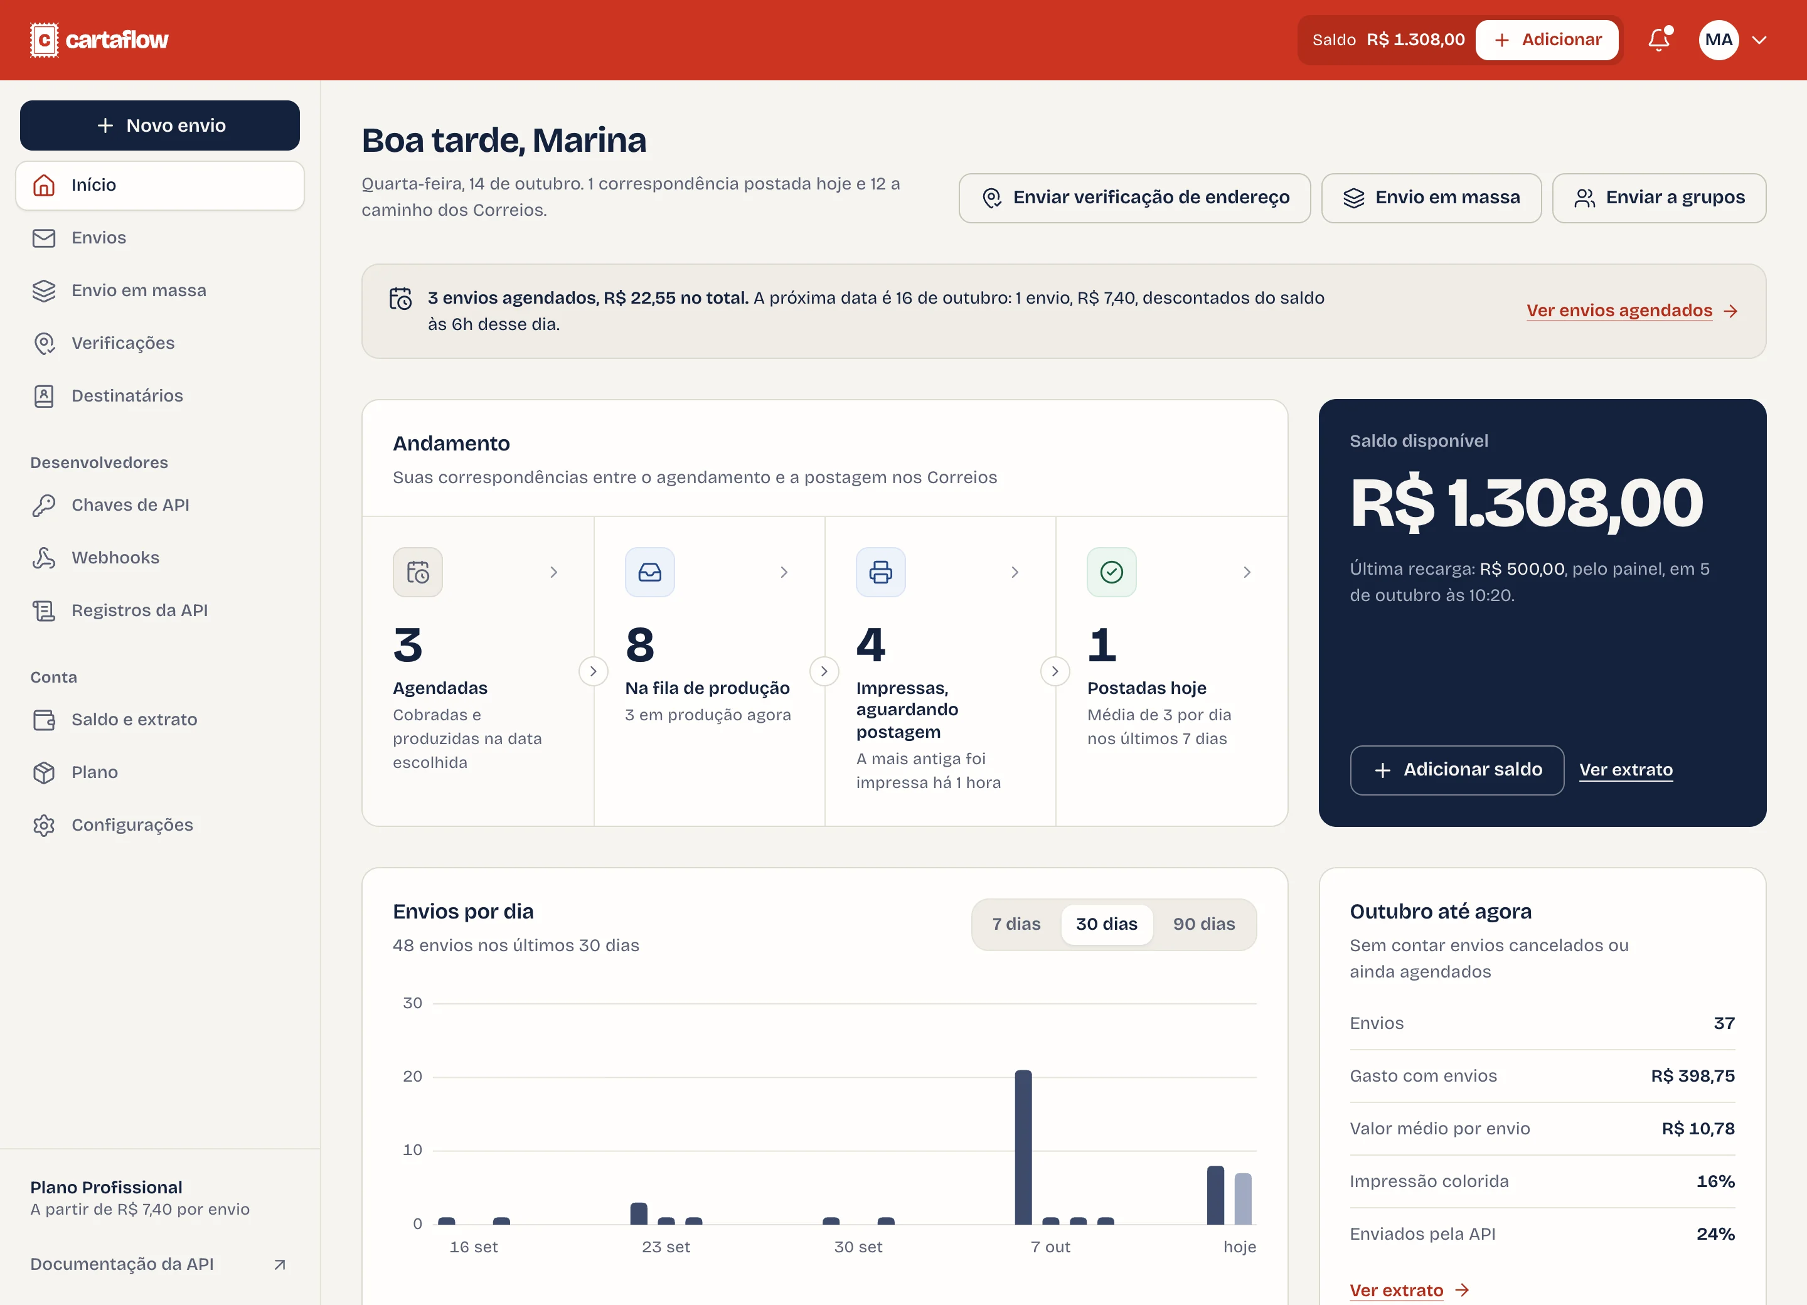This screenshot has width=1807, height=1305.
Task: Click the Agendadas calendar-clock card icon
Action: pos(417,572)
